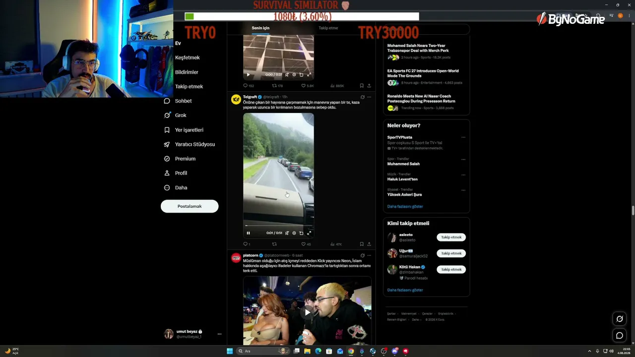
Task: Enter fullscreen on the top 0:37 video
Action: 309,75
